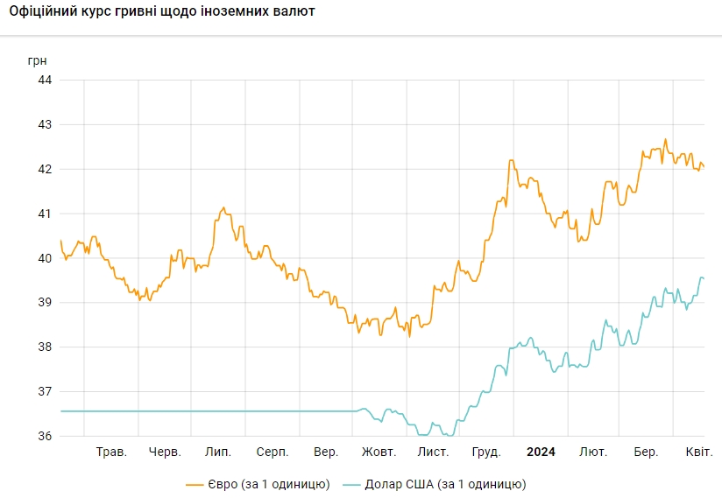Click the Лип. month axis label
This screenshot has height=498, width=722.
coord(217,452)
